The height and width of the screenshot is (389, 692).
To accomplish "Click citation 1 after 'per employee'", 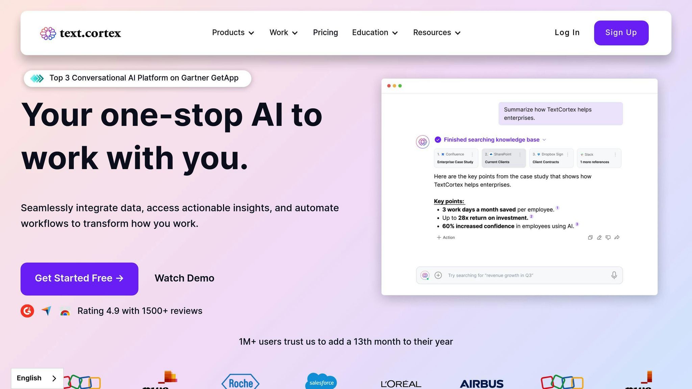I will coord(558,208).
